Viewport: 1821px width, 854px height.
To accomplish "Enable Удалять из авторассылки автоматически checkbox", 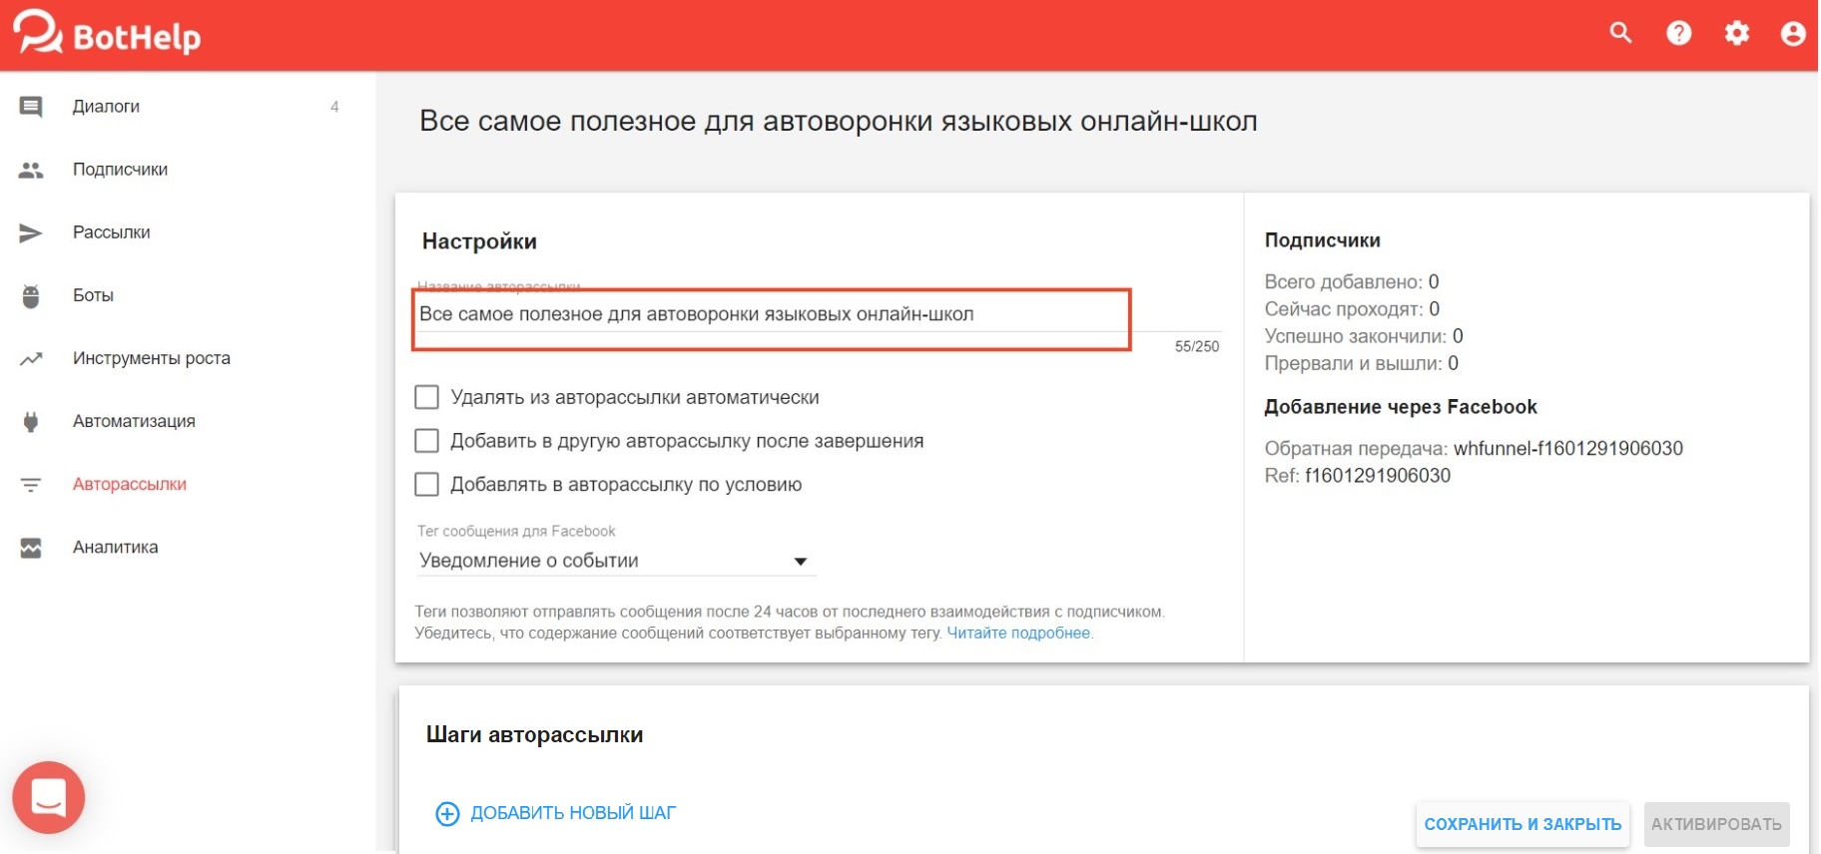I will click(x=427, y=397).
